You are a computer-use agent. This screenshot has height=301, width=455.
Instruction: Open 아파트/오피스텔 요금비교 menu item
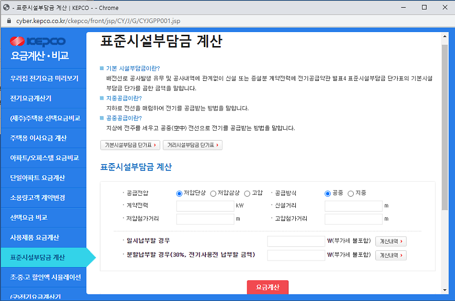[x=43, y=158]
